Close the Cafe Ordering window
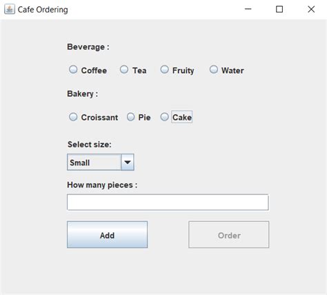Image resolution: width=327 pixels, height=295 pixels. [x=311, y=9]
